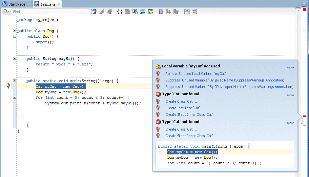
Task: Click last Create Static Inner Class 'Cat'
Action: coord(189,136)
